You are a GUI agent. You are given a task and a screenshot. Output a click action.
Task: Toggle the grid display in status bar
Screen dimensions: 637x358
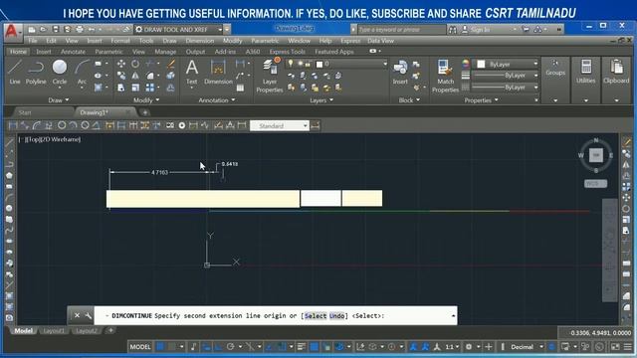(160, 347)
